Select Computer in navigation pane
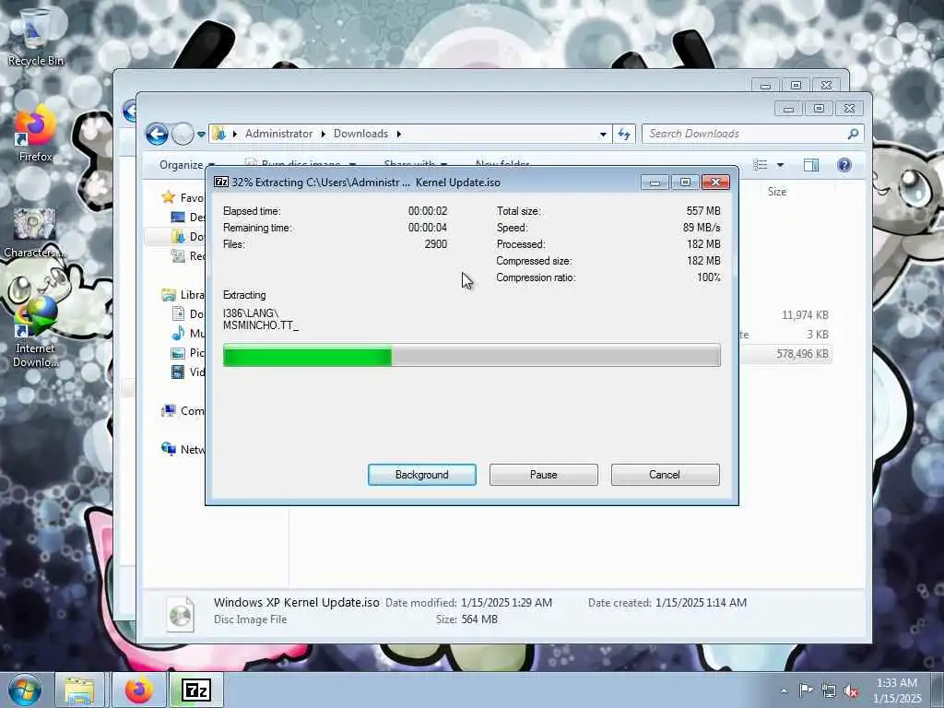This screenshot has width=944, height=708. tap(183, 410)
